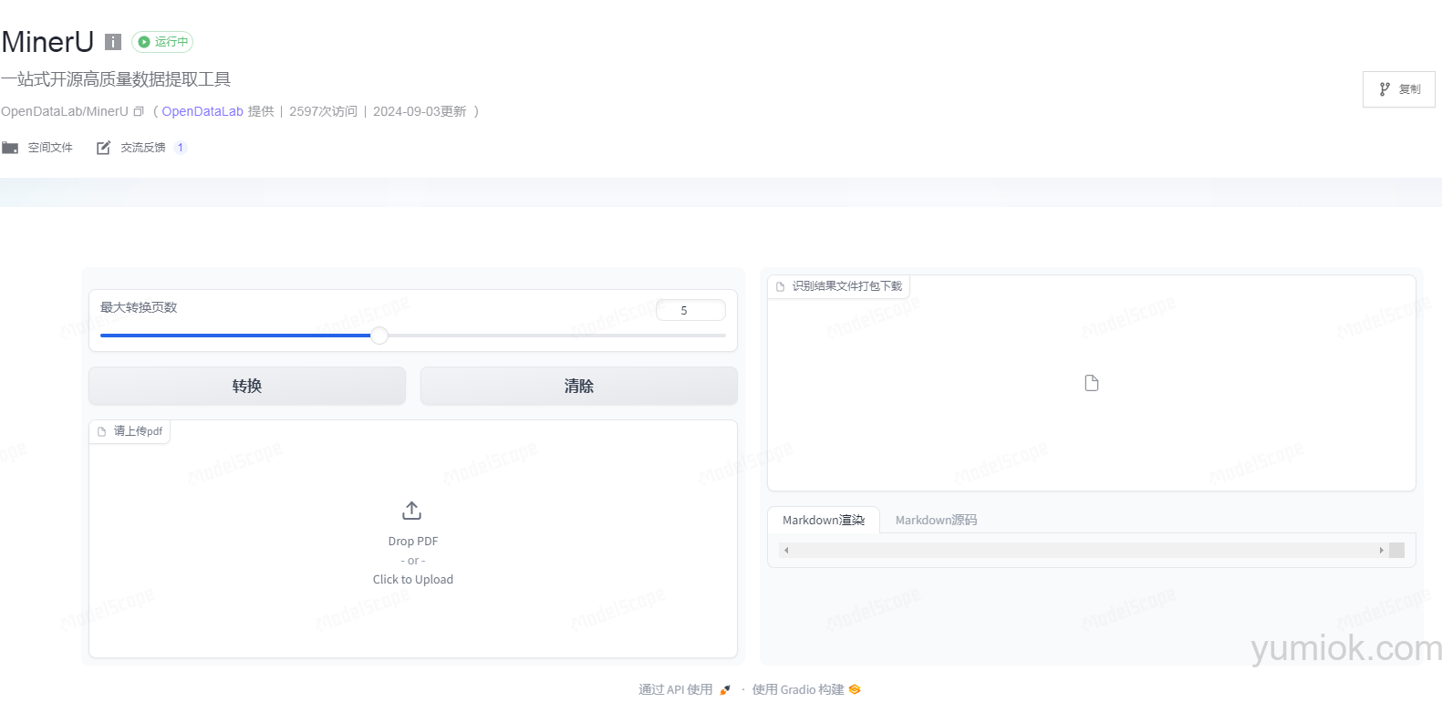Click the rocket icon beside the API link

pyautogui.click(x=725, y=689)
